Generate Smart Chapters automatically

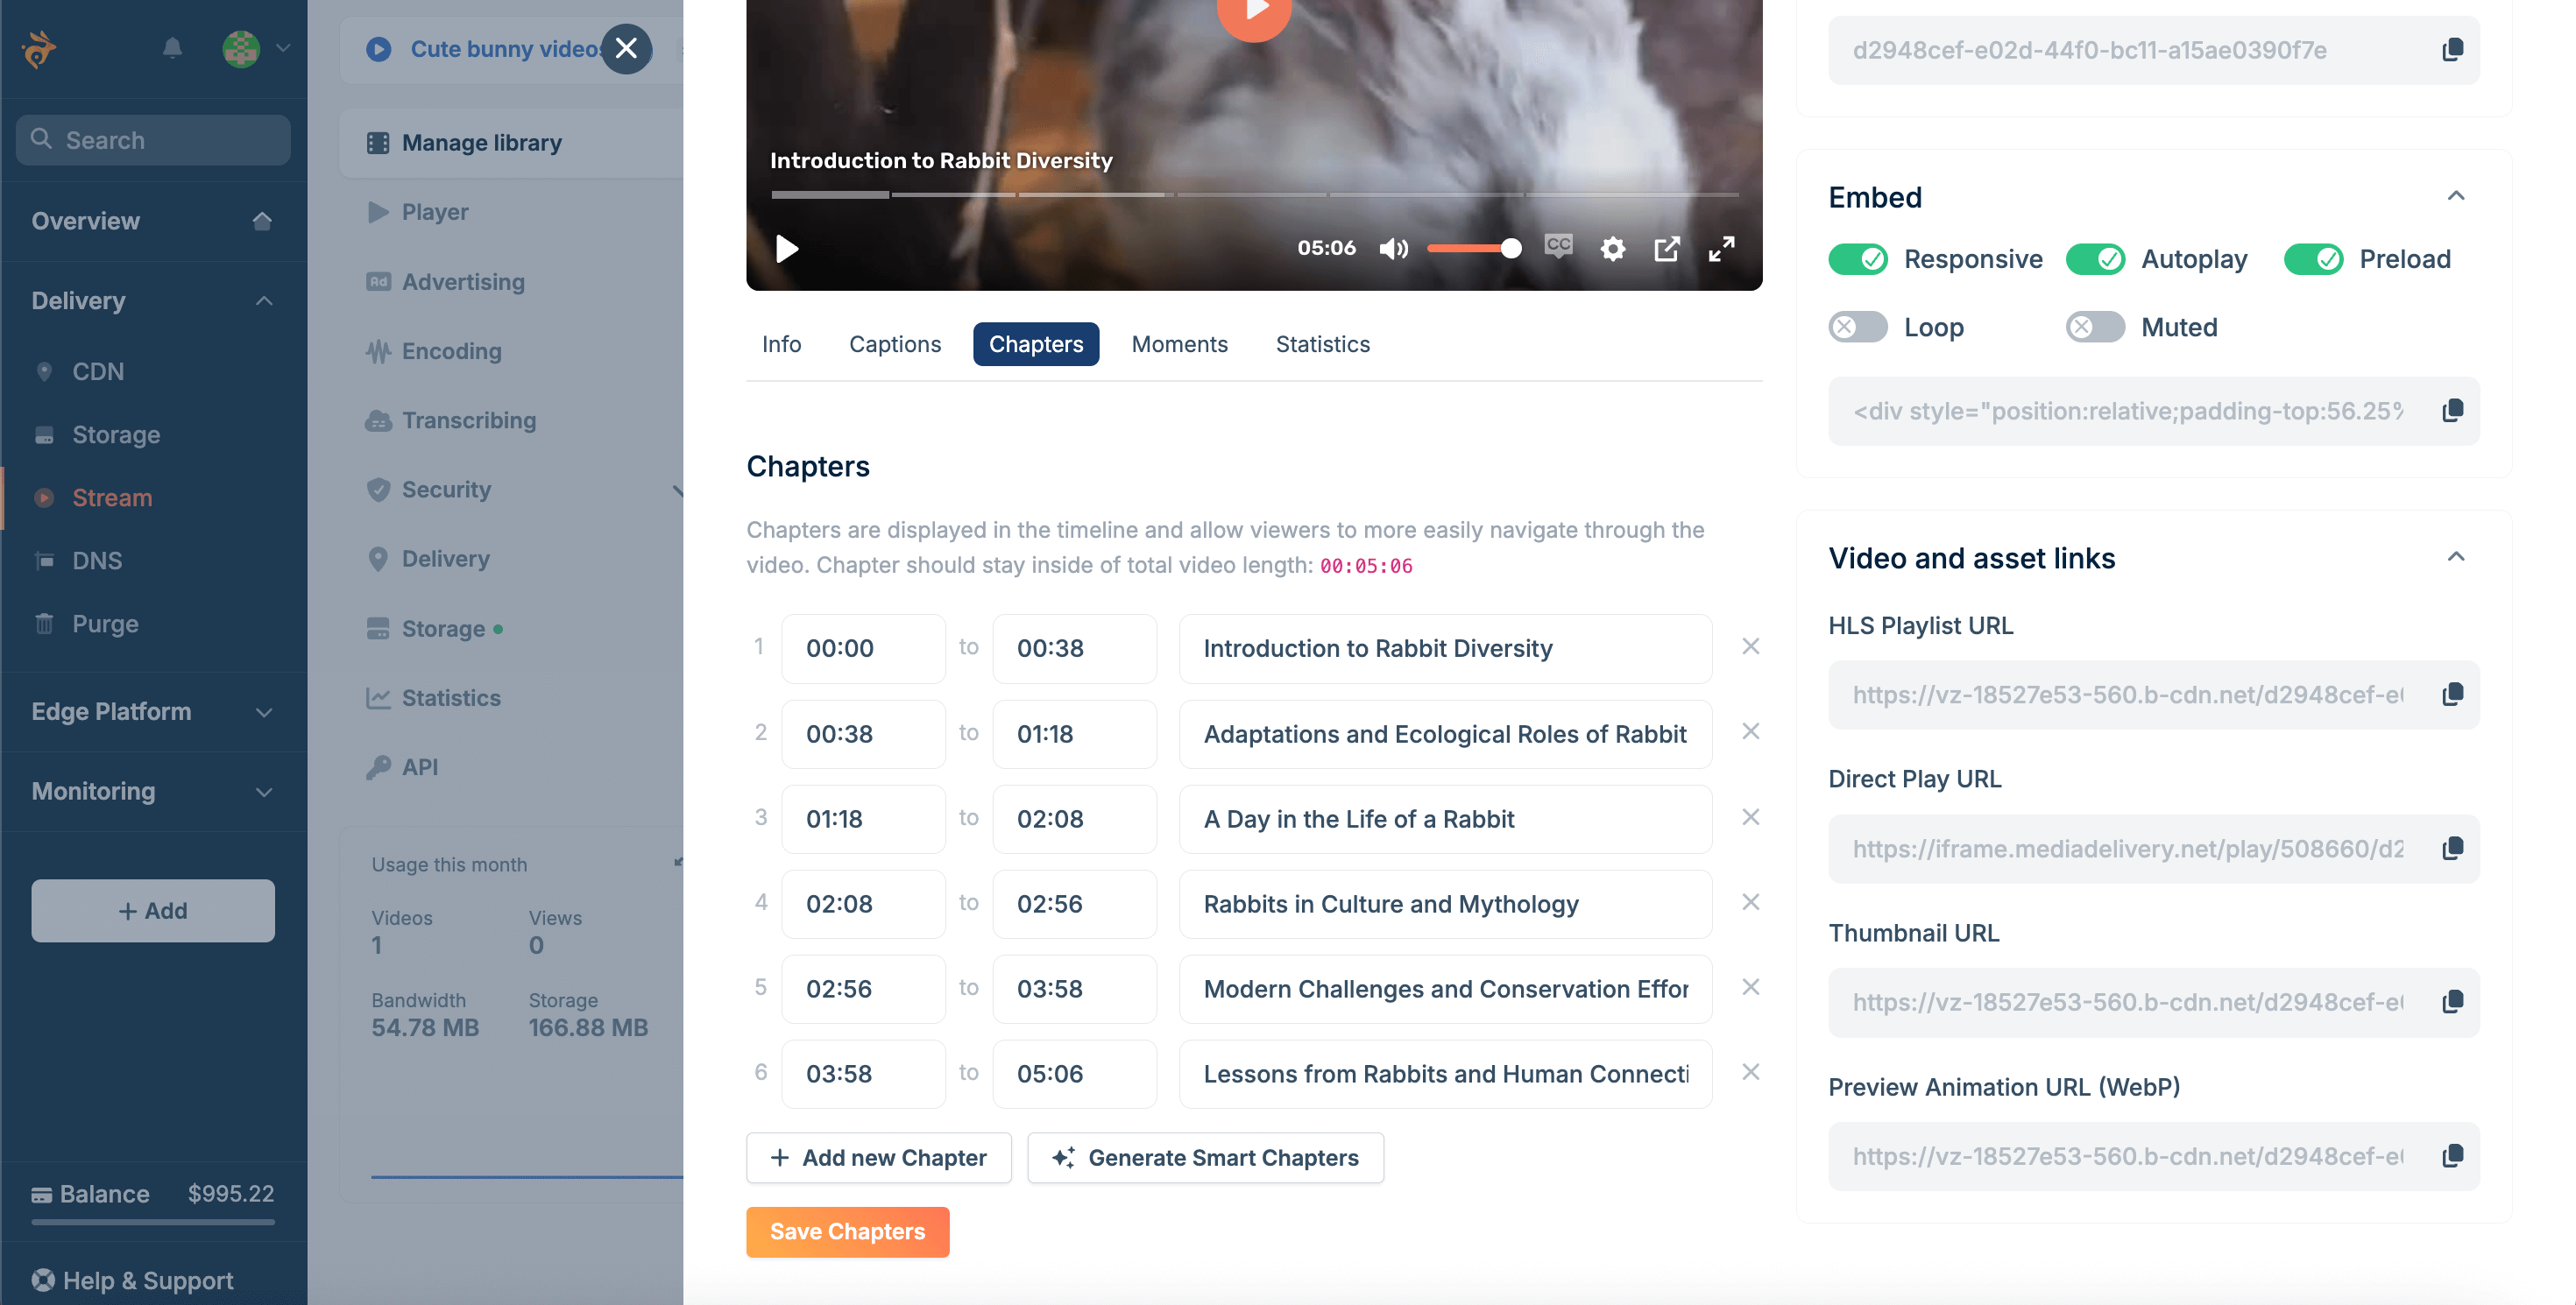point(1205,1157)
